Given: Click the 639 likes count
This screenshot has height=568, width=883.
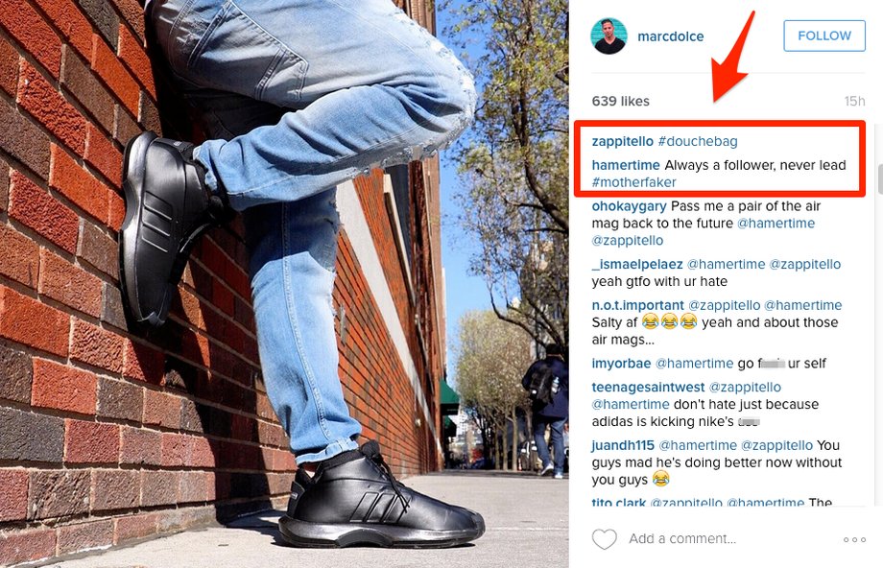Looking at the screenshot, I should coord(621,102).
